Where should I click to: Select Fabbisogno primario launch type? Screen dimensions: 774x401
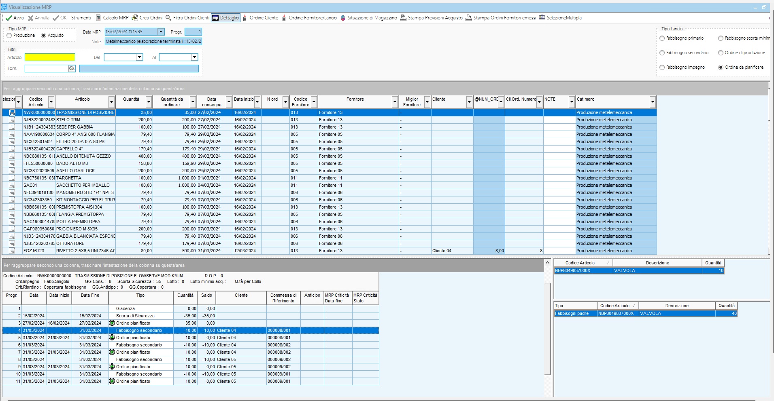pyautogui.click(x=662, y=38)
